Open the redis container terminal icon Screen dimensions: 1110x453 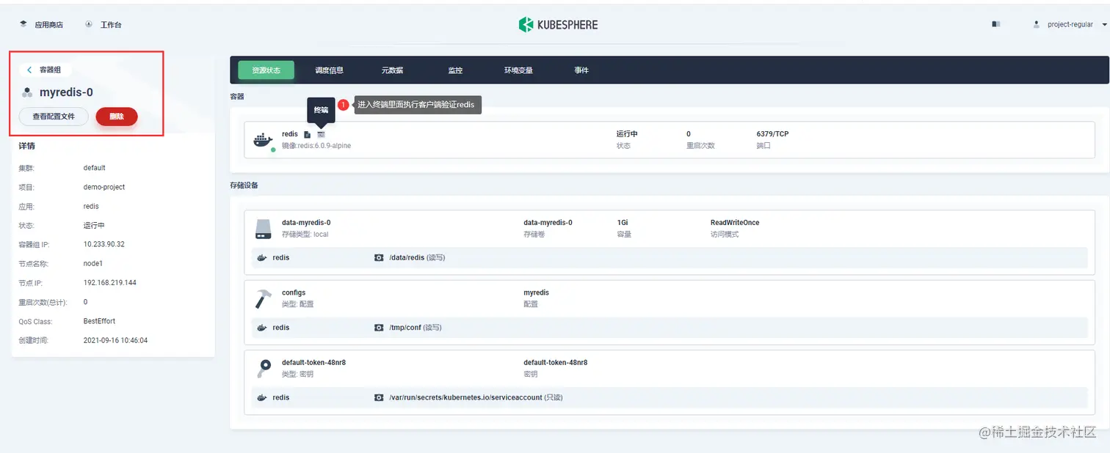coord(321,134)
